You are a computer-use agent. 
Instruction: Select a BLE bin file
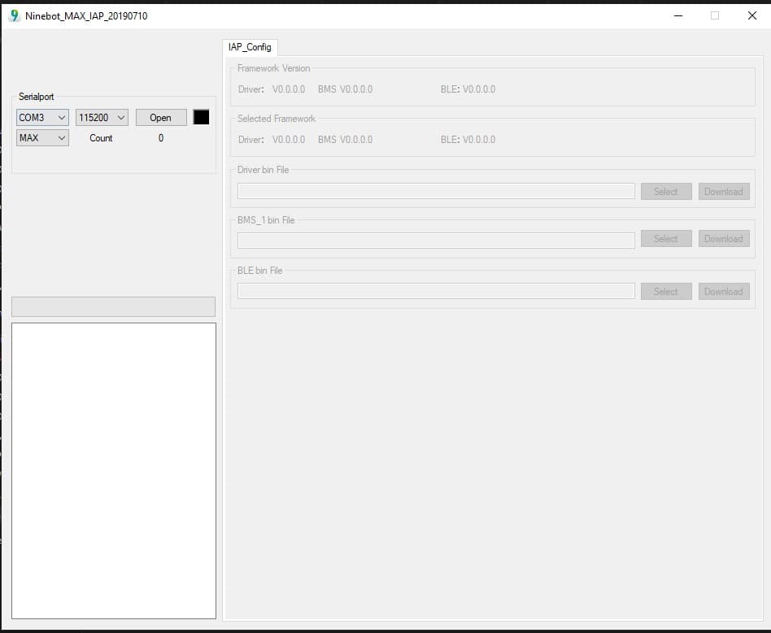[x=665, y=291]
